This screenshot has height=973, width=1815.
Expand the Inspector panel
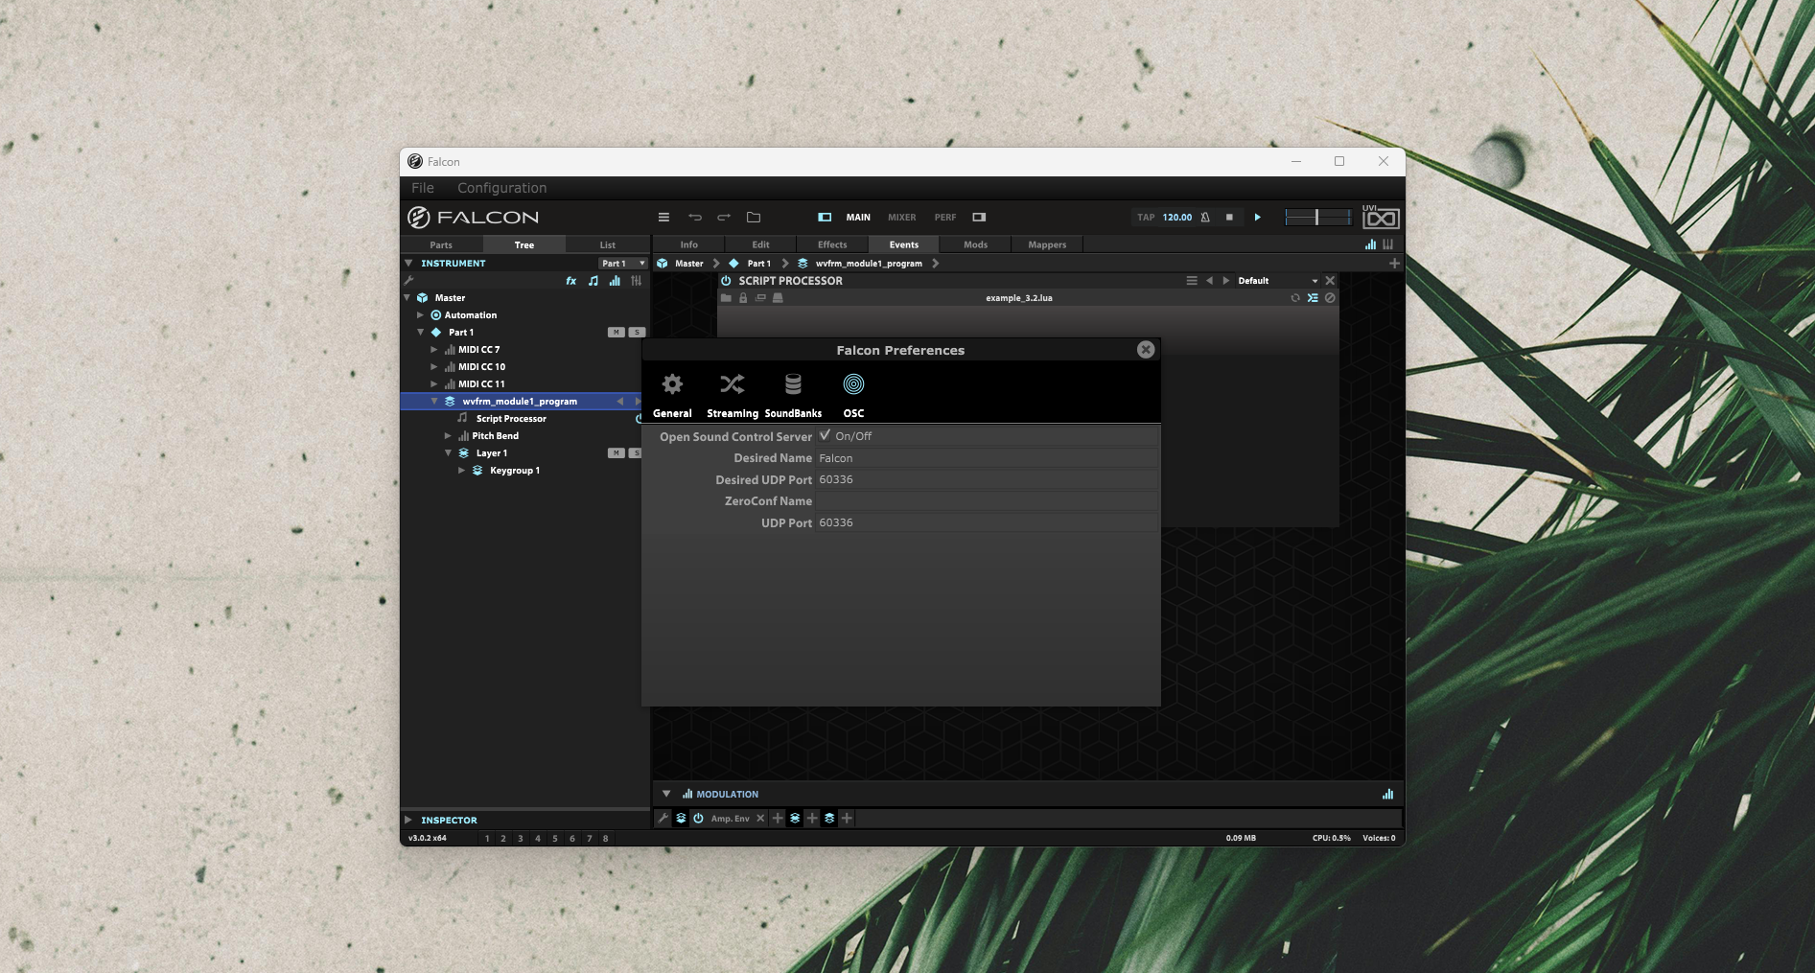coord(408,821)
